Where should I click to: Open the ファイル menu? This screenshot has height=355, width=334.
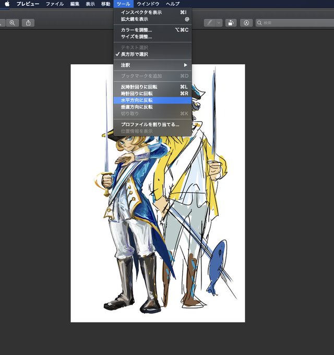tap(55, 4)
